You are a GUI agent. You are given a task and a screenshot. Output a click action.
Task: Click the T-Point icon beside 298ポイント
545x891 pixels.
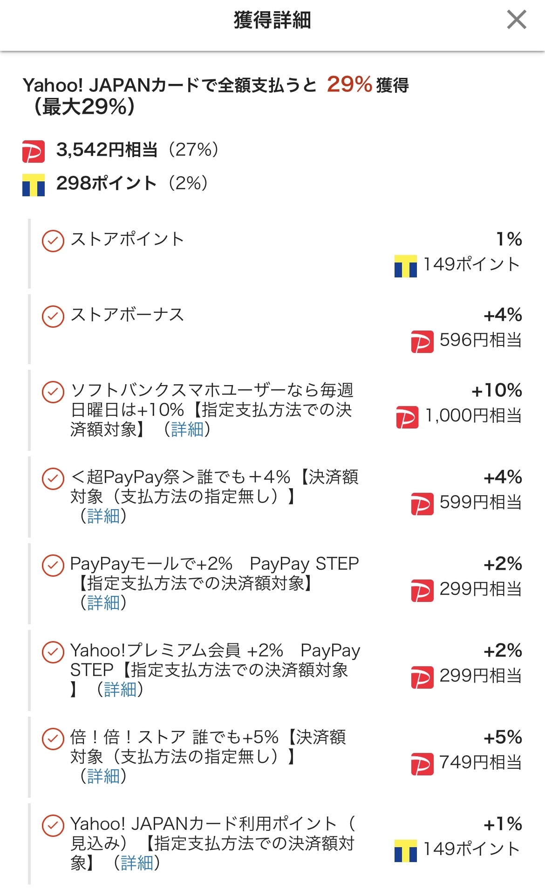[x=34, y=185]
